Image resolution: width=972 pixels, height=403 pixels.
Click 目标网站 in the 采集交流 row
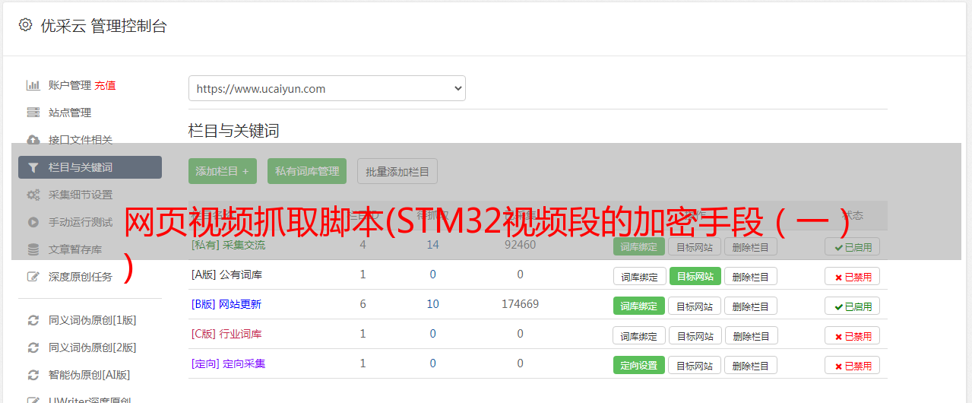[x=695, y=246]
